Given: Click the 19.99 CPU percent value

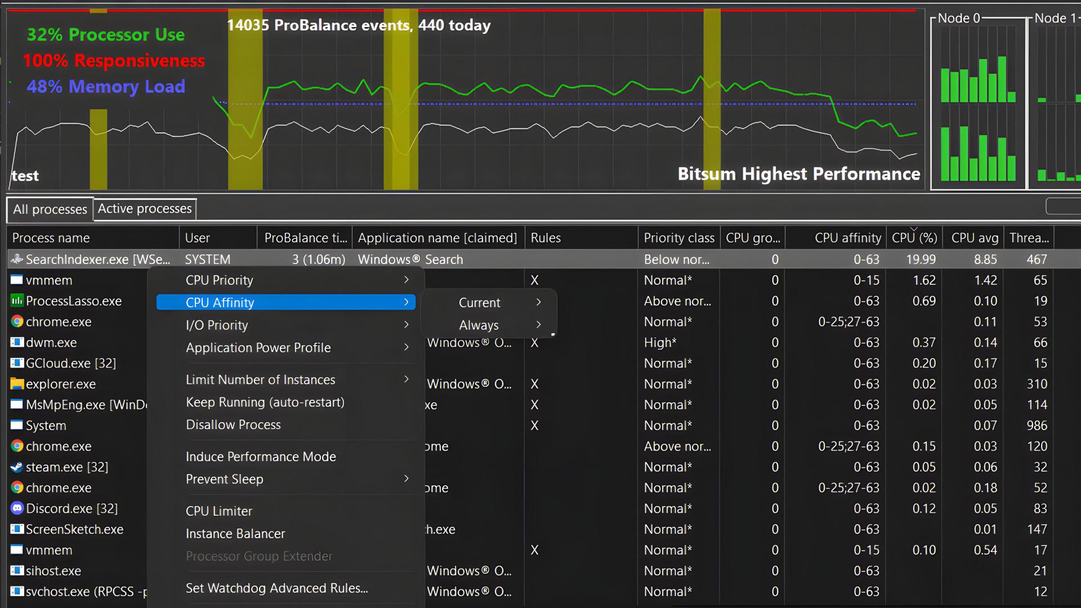Looking at the screenshot, I should 921,260.
